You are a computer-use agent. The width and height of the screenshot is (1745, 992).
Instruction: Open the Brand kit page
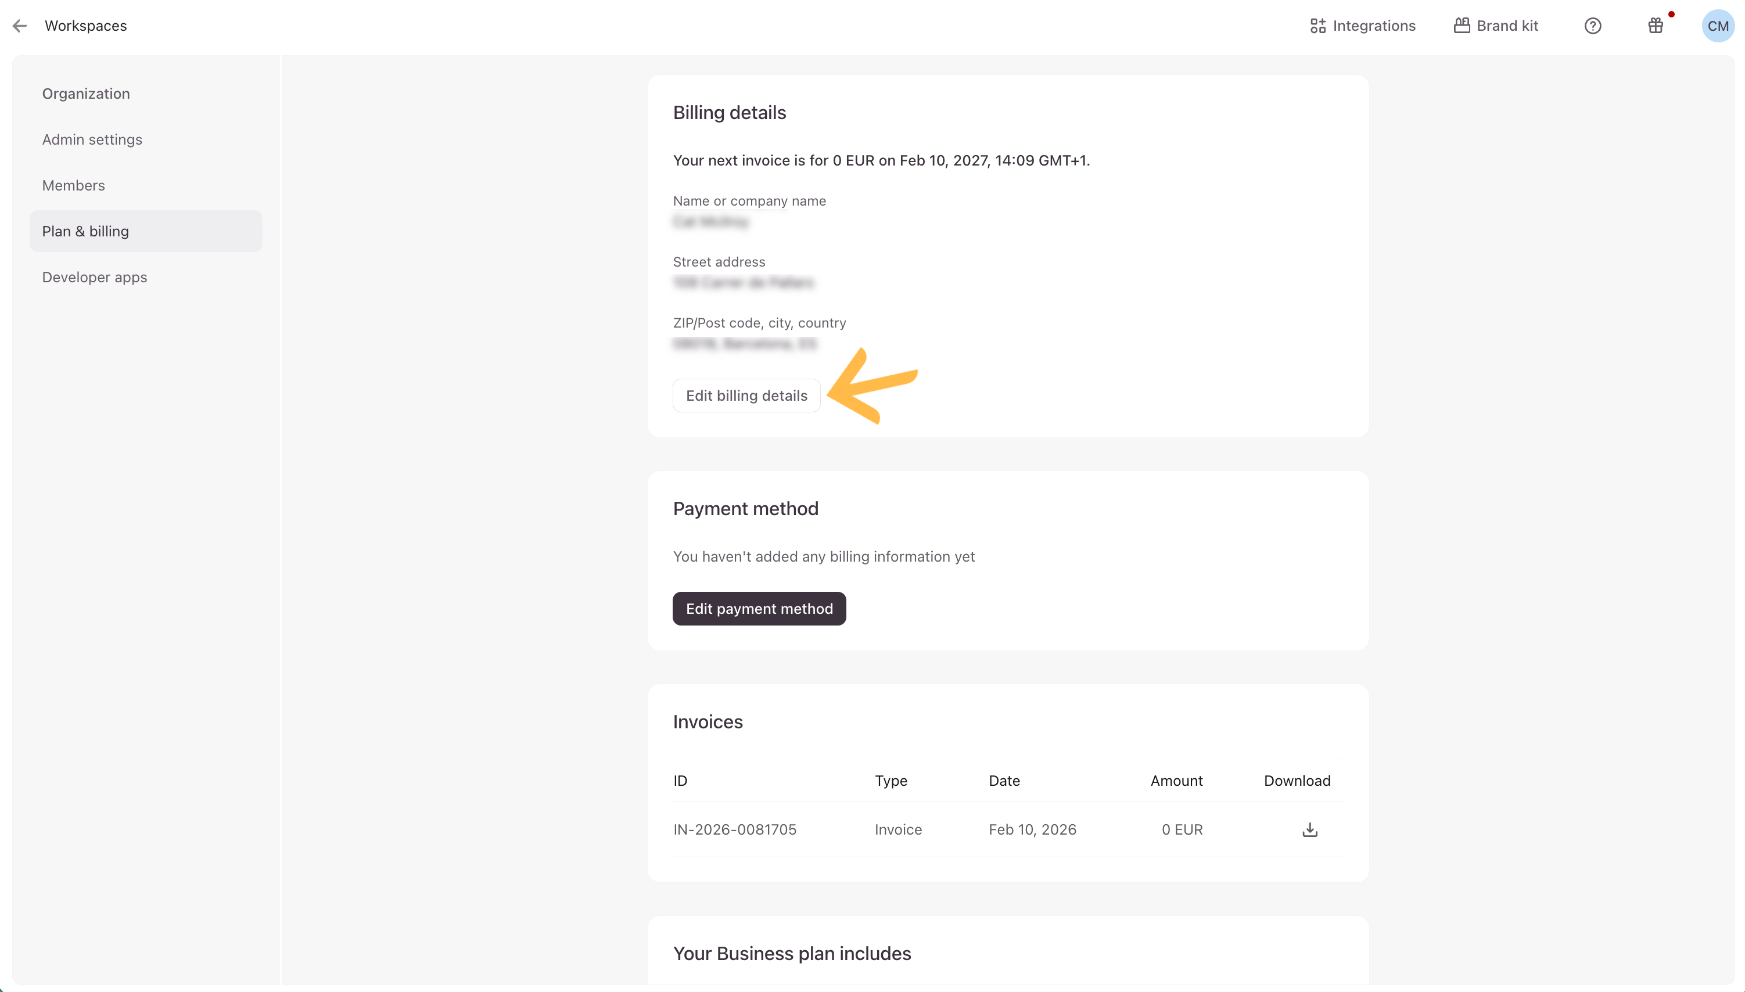click(1496, 26)
